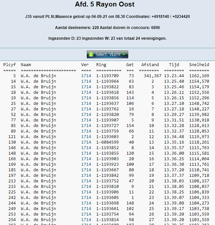The width and height of the screenshot is (215, 225).
Task: Click placement number 121
Action: pyautogui.click(x=12, y=137)
